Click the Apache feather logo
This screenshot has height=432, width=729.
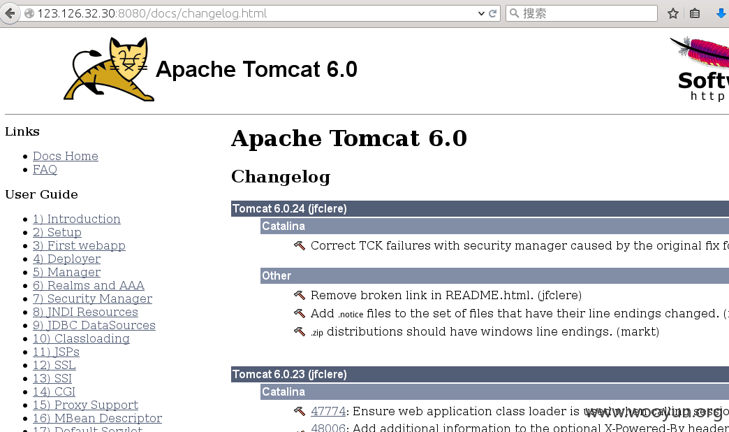click(700, 69)
